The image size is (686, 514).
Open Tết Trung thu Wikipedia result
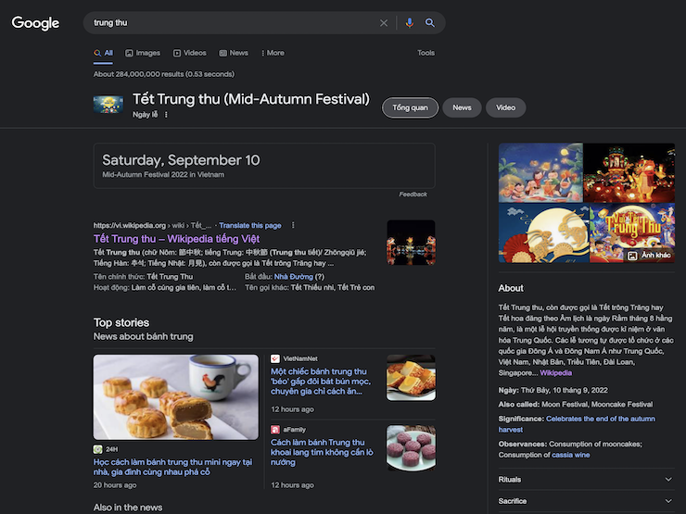[x=176, y=239]
